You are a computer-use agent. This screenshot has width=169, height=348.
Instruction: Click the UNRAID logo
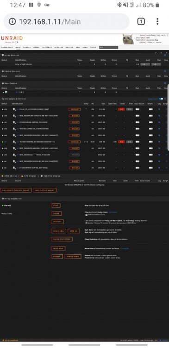(x=12, y=38)
